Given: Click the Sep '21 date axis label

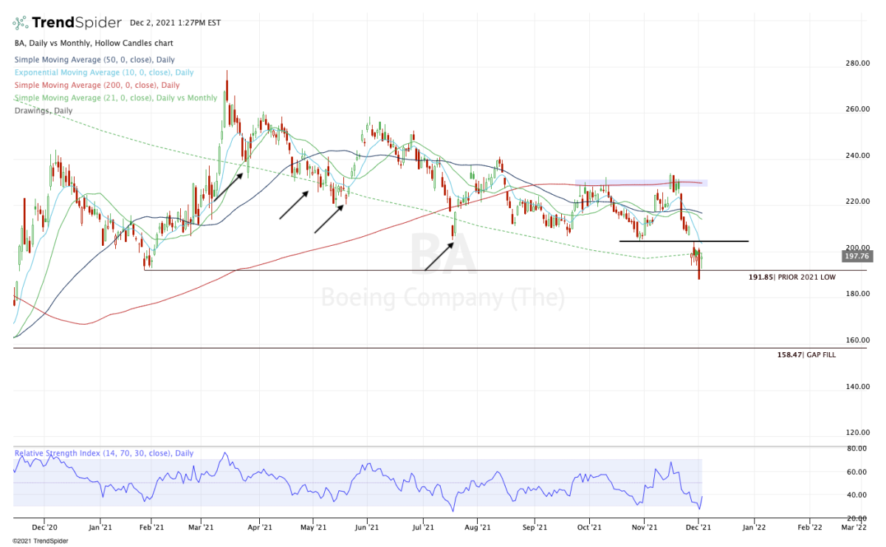Looking at the screenshot, I should (535, 528).
